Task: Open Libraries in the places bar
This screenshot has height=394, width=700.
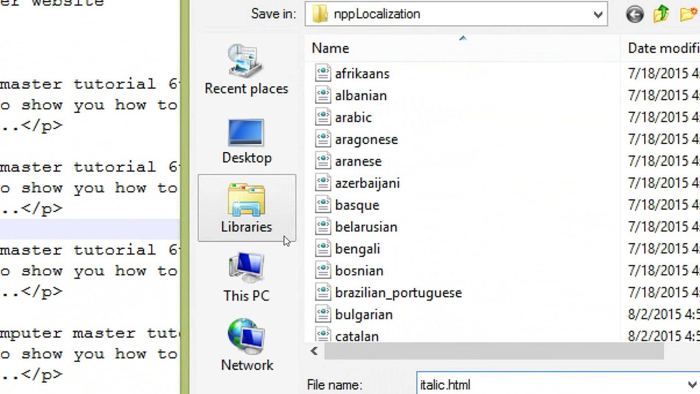Action: tap(247, 208)
